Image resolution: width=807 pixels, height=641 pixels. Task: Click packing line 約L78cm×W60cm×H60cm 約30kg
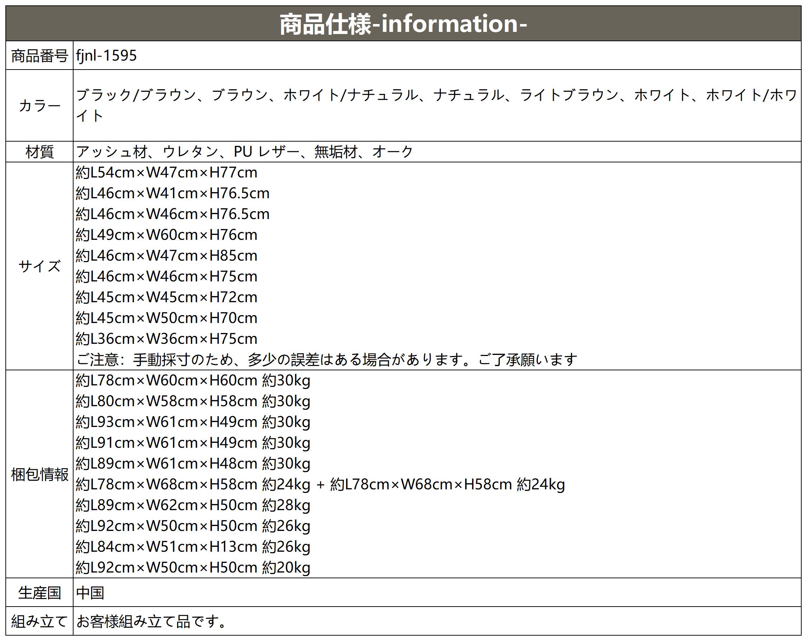pyautogui.click(x=193, y=381)
